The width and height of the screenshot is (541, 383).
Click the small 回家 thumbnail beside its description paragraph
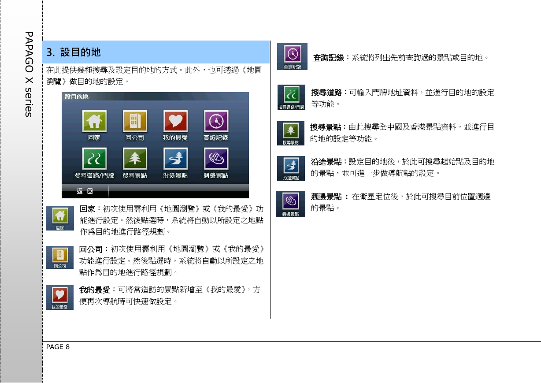59,218
